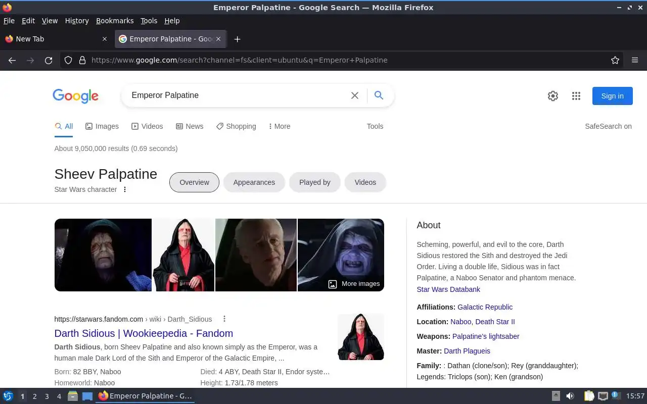Click the show desktop taskbar icon
The width and height of the screenshot is (647, 404).
click(87, 396)
